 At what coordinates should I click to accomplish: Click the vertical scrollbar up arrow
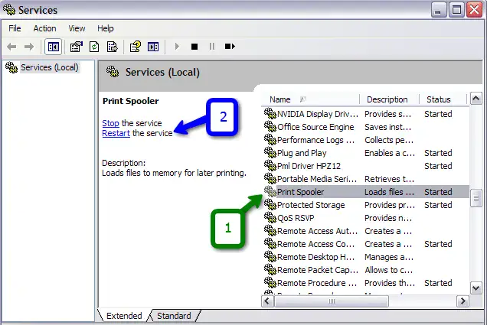click(x=476, y=99)
